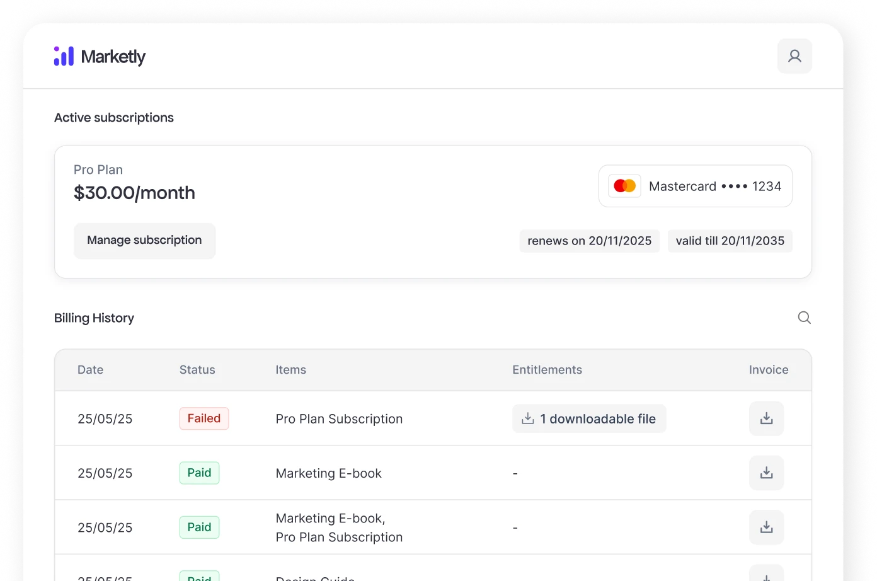Click the download icon inside the downloadable file chip
The image size is (877, 581).
(x=527, y=418)
